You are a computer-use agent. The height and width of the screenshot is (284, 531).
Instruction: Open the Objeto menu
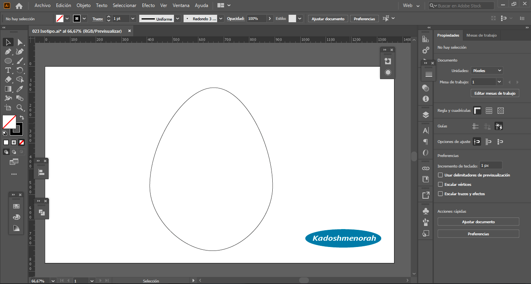[84, 5]
